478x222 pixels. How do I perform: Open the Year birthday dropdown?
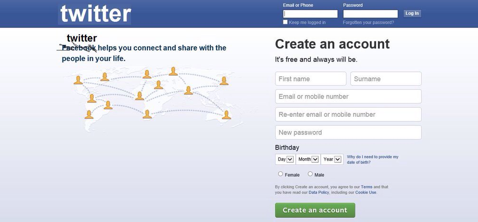tap(333, 159)
